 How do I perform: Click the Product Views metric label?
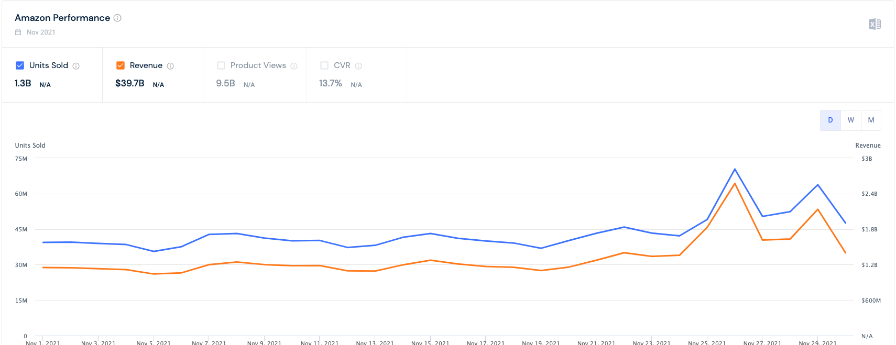point(258,65)
